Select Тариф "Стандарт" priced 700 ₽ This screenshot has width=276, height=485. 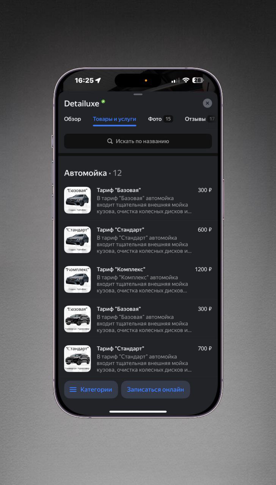pyautogui.click(x=144, y=358)
